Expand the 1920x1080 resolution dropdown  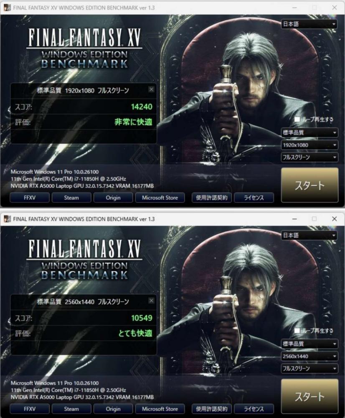[x=309, y=145]
